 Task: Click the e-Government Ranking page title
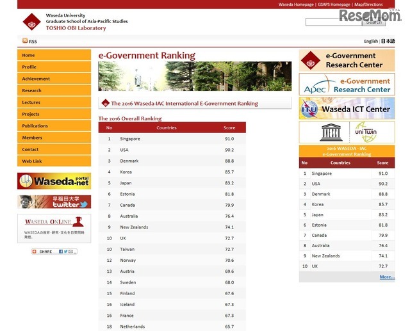click(147, 56)
